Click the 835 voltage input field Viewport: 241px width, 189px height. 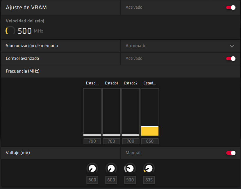point(149,180)
